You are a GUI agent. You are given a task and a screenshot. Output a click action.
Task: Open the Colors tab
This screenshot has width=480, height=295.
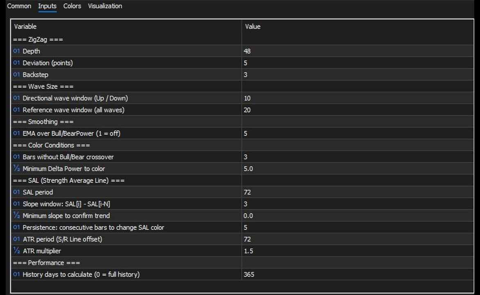point(72,6)
